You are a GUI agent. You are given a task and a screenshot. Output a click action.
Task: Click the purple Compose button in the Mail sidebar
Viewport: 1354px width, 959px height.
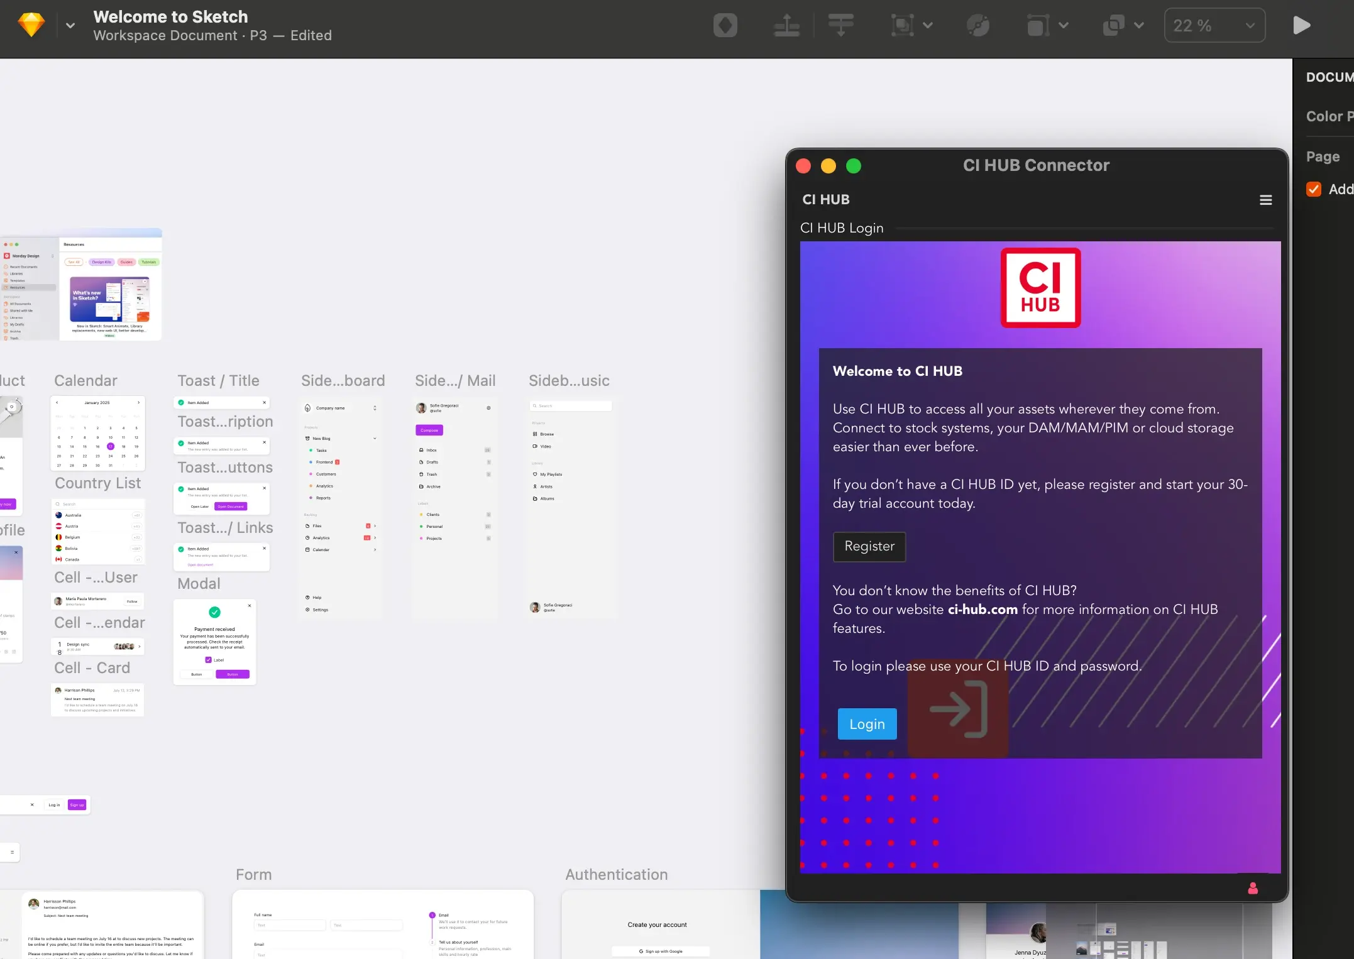click(x=429, y=430)
